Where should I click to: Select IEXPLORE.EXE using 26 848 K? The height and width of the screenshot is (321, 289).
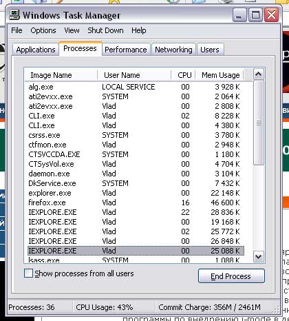tap(136, 241)
